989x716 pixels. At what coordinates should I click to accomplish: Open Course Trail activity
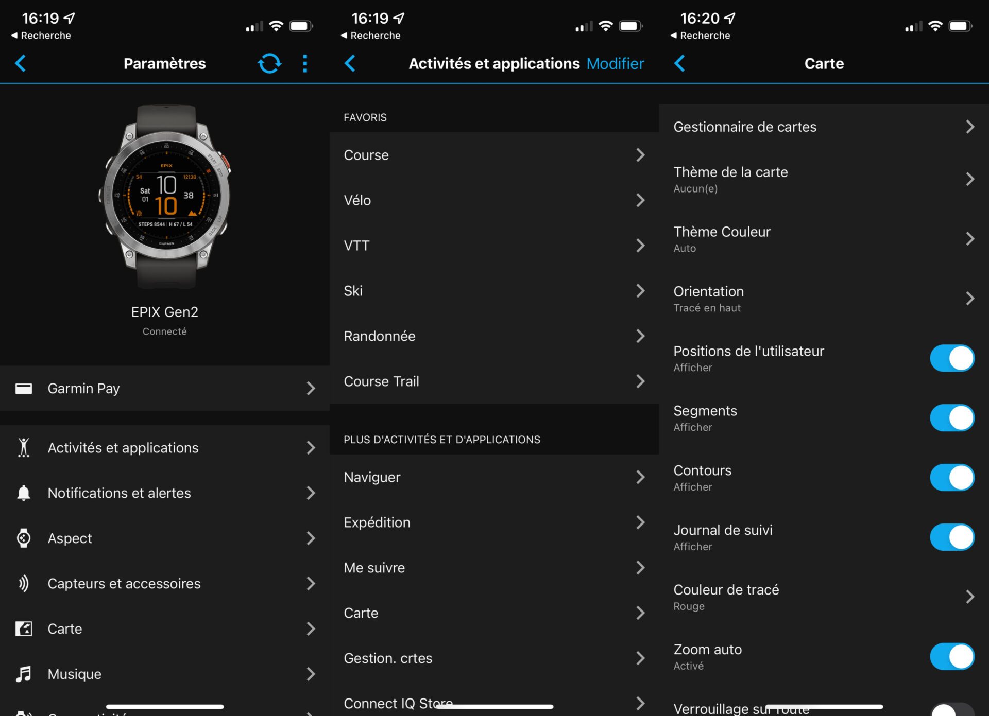[x=494, y=381]
